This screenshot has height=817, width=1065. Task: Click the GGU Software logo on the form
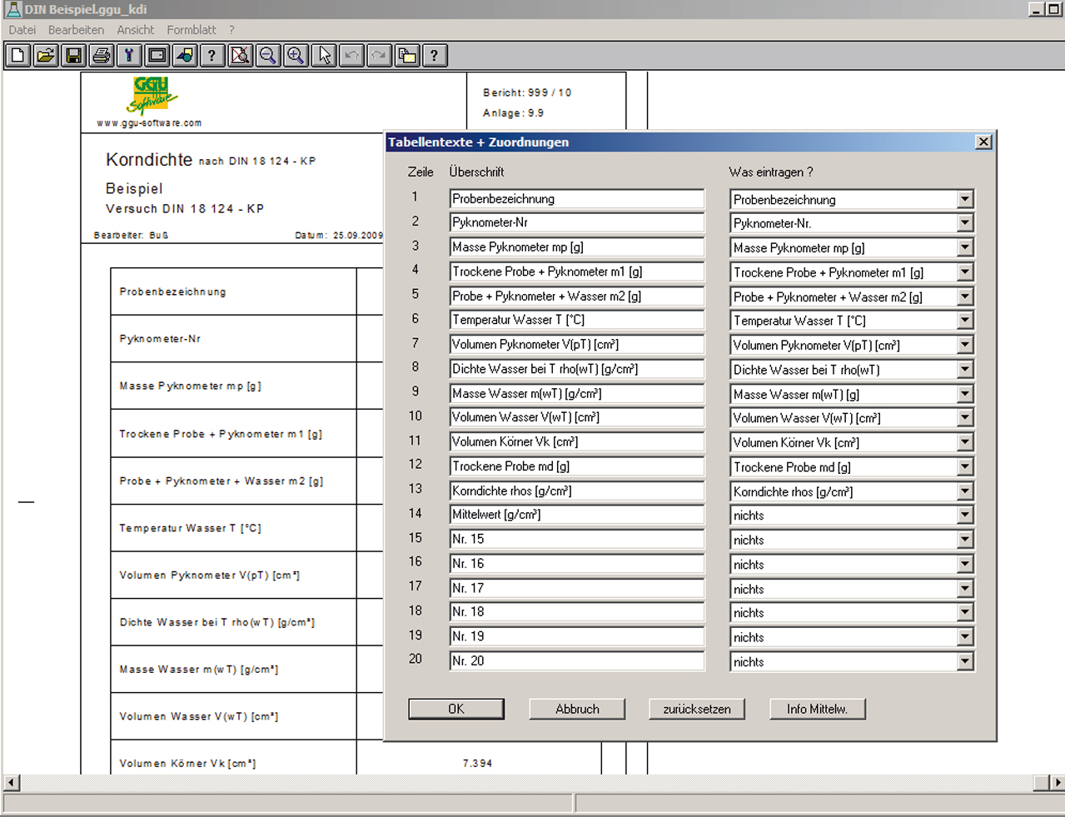pyautogui.click(x=152, y=96)
